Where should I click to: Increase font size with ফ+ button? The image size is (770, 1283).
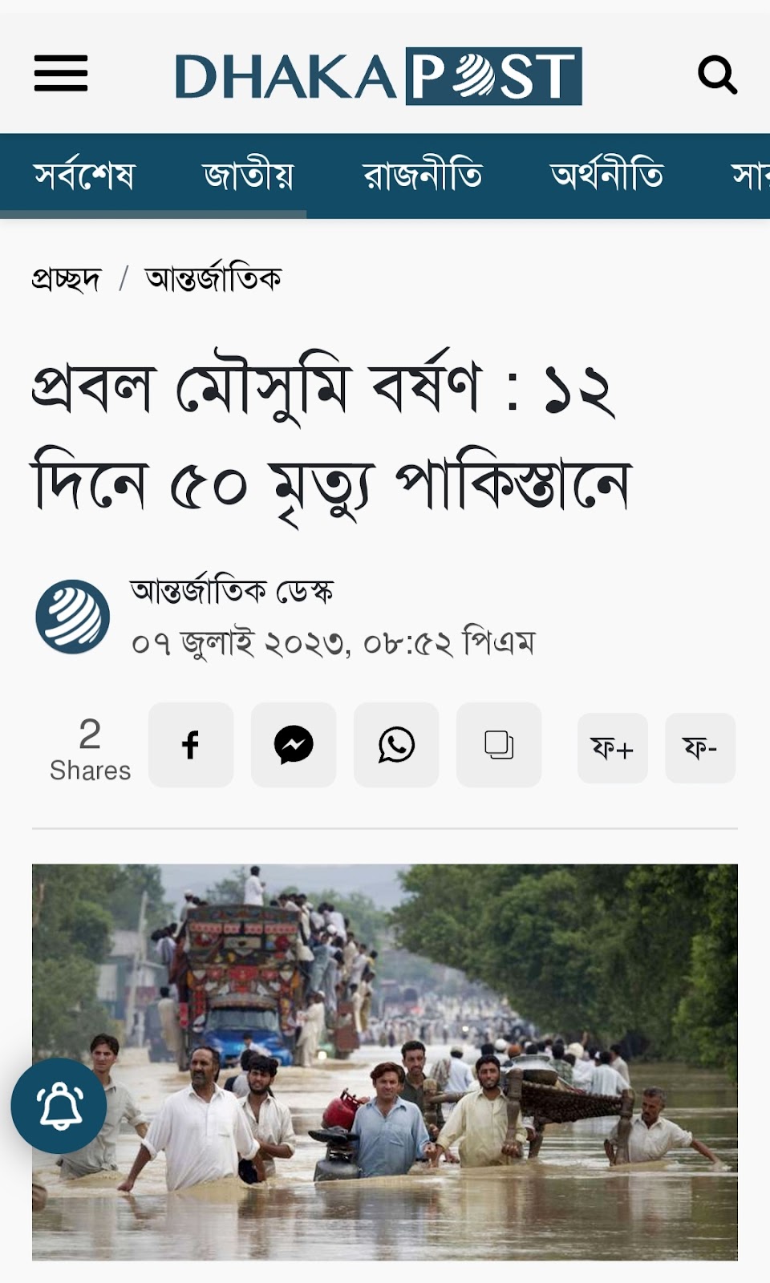point(613,748)
